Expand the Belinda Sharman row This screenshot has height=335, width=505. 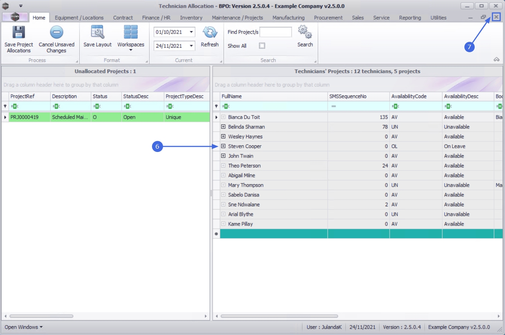pyautogui.click(x=223, y=126)
